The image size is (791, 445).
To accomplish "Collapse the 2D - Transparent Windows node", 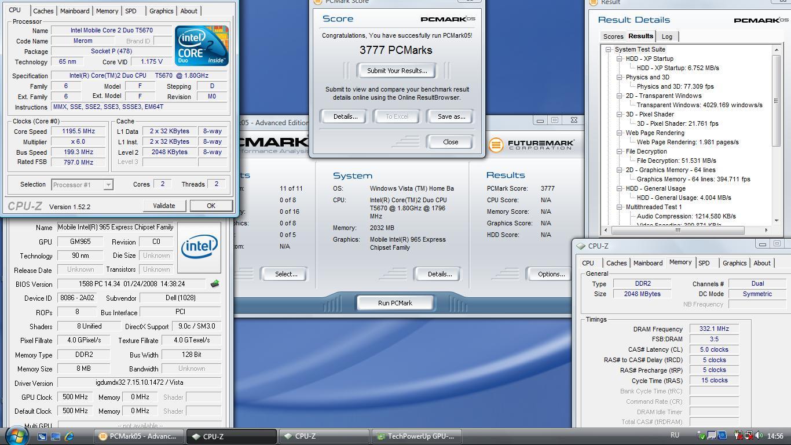I will 620,96.
